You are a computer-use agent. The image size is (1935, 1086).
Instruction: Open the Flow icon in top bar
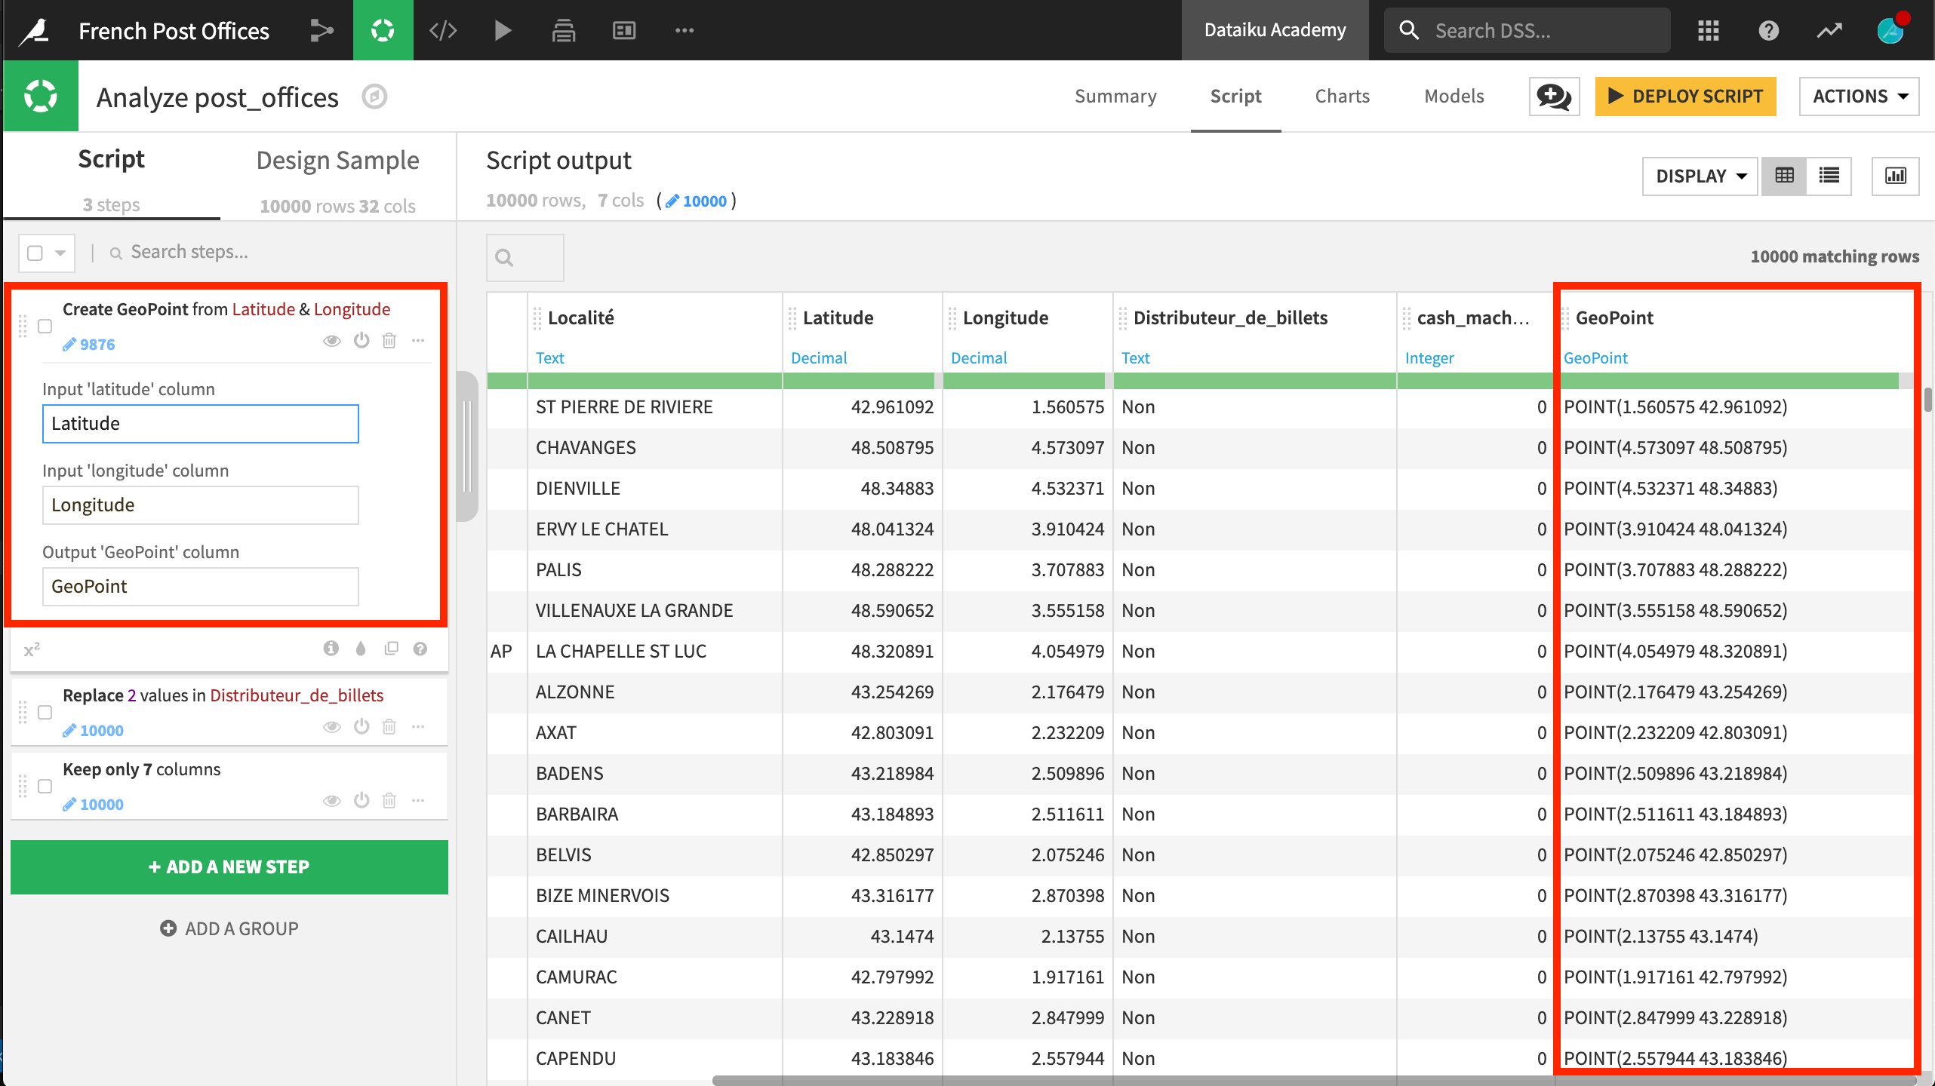[x=321, y=30]
